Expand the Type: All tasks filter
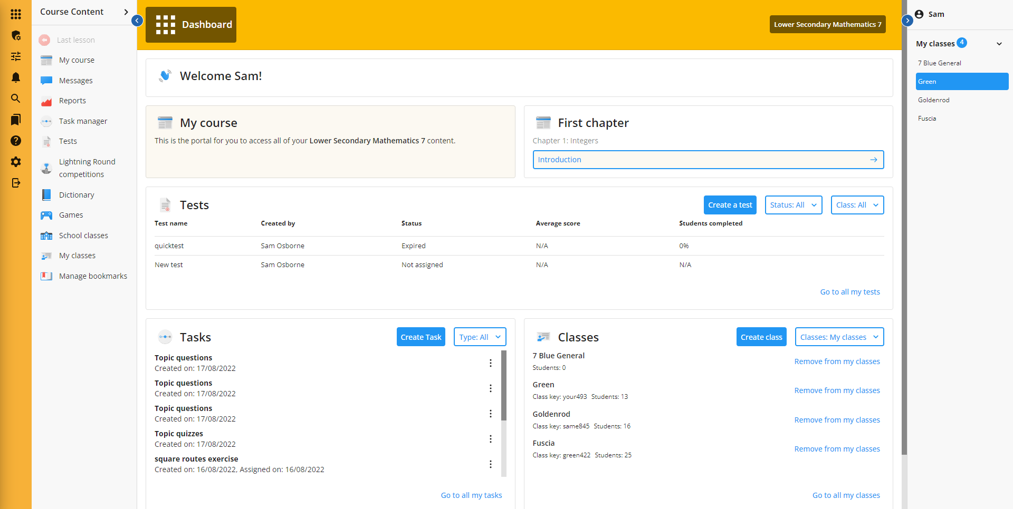This screenshot has width=1013, height=509. click(480, 337)
